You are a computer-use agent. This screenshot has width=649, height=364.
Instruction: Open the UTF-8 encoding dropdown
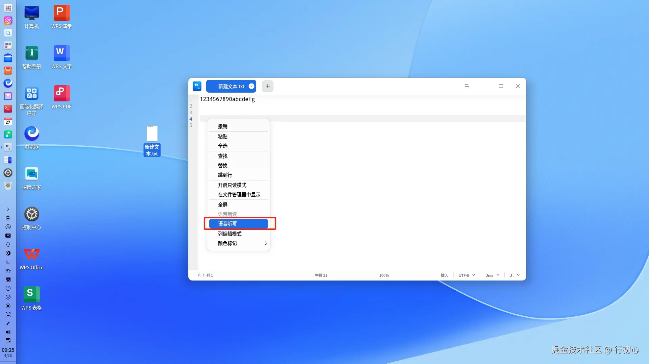point(467,275)
